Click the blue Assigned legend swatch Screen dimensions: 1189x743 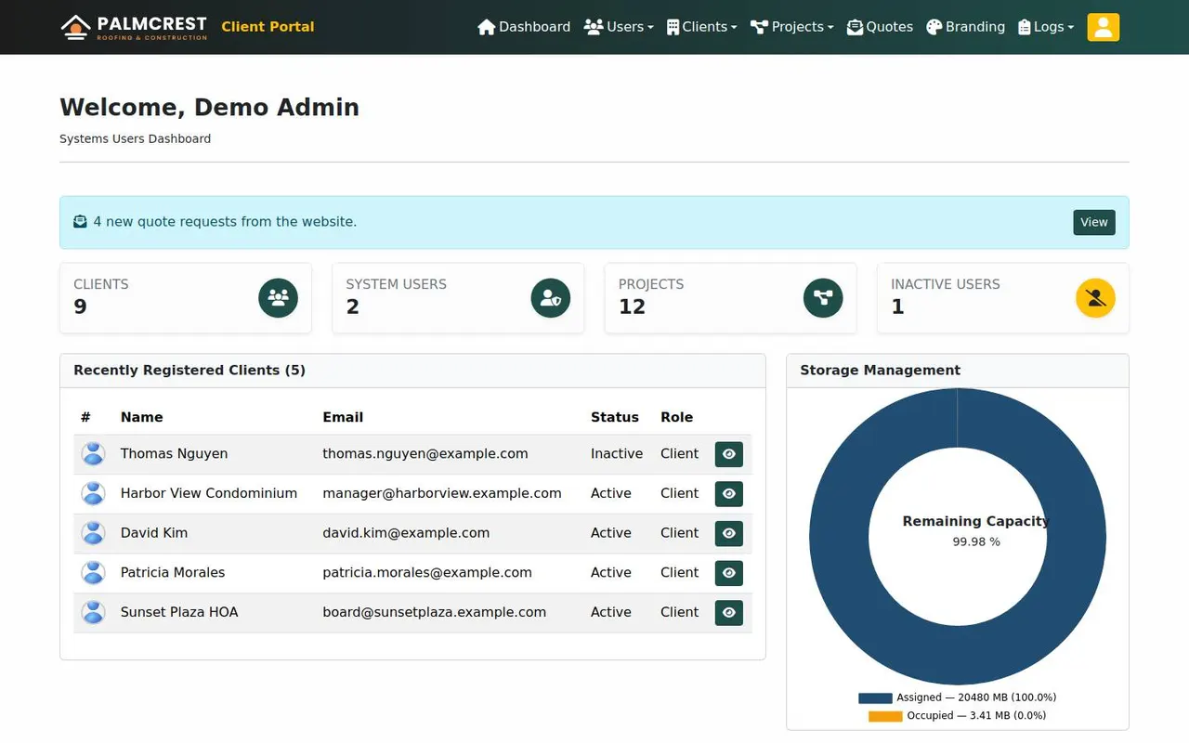[875, 697]
